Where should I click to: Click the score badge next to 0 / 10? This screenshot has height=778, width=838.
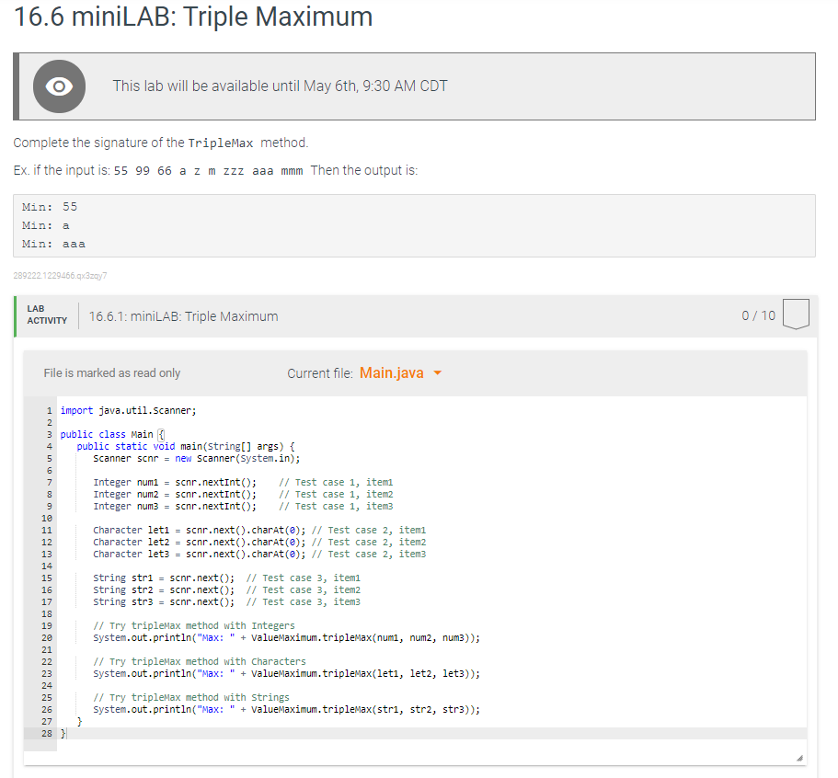(x=796, y=314)
